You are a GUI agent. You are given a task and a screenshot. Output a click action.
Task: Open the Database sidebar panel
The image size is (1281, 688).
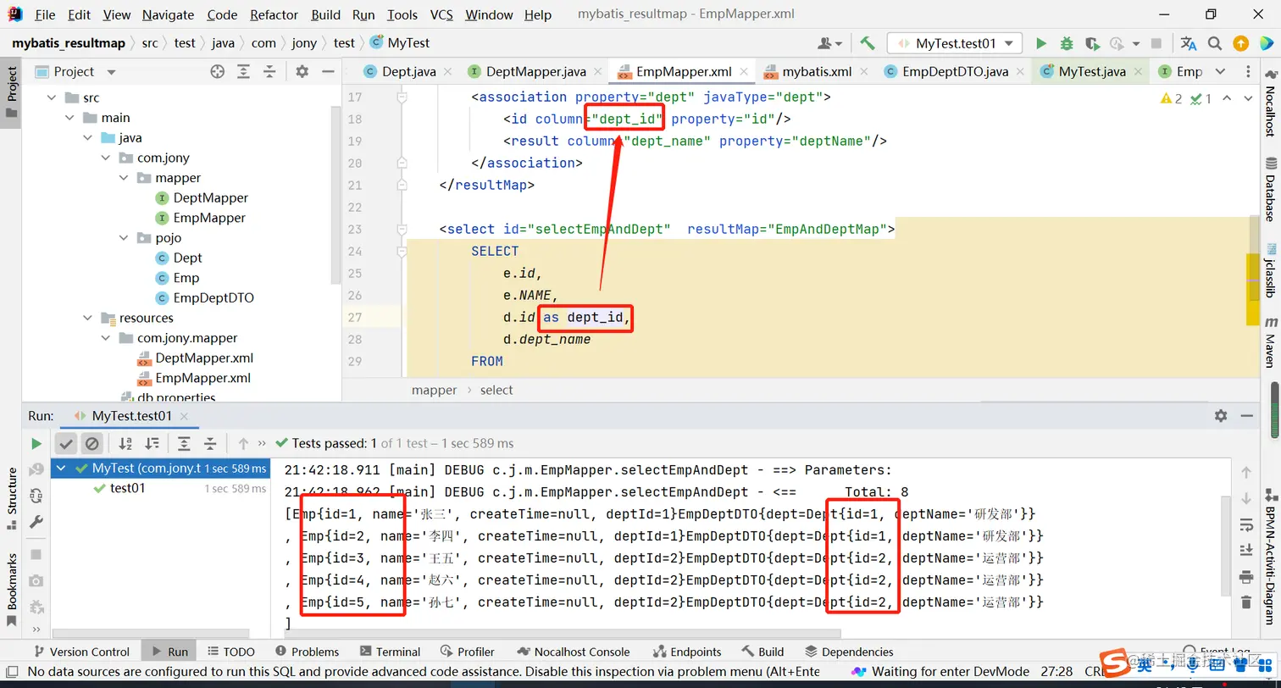[1271, 190]
